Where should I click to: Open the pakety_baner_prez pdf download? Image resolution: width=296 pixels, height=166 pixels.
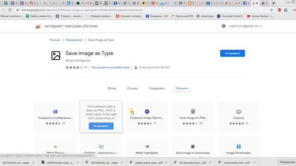coord(146,162)
